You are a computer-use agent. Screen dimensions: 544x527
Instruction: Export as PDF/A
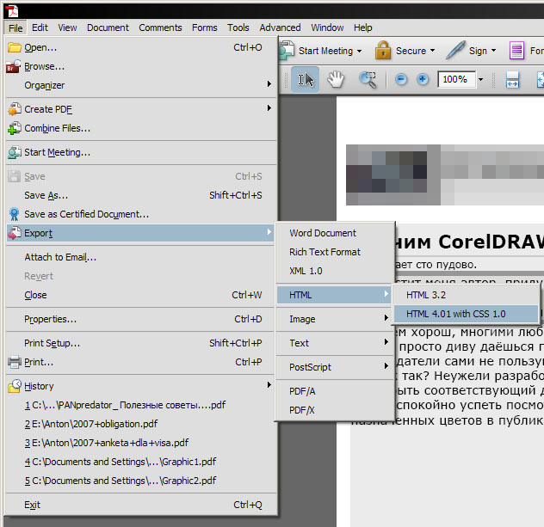[x=335, y=391]
